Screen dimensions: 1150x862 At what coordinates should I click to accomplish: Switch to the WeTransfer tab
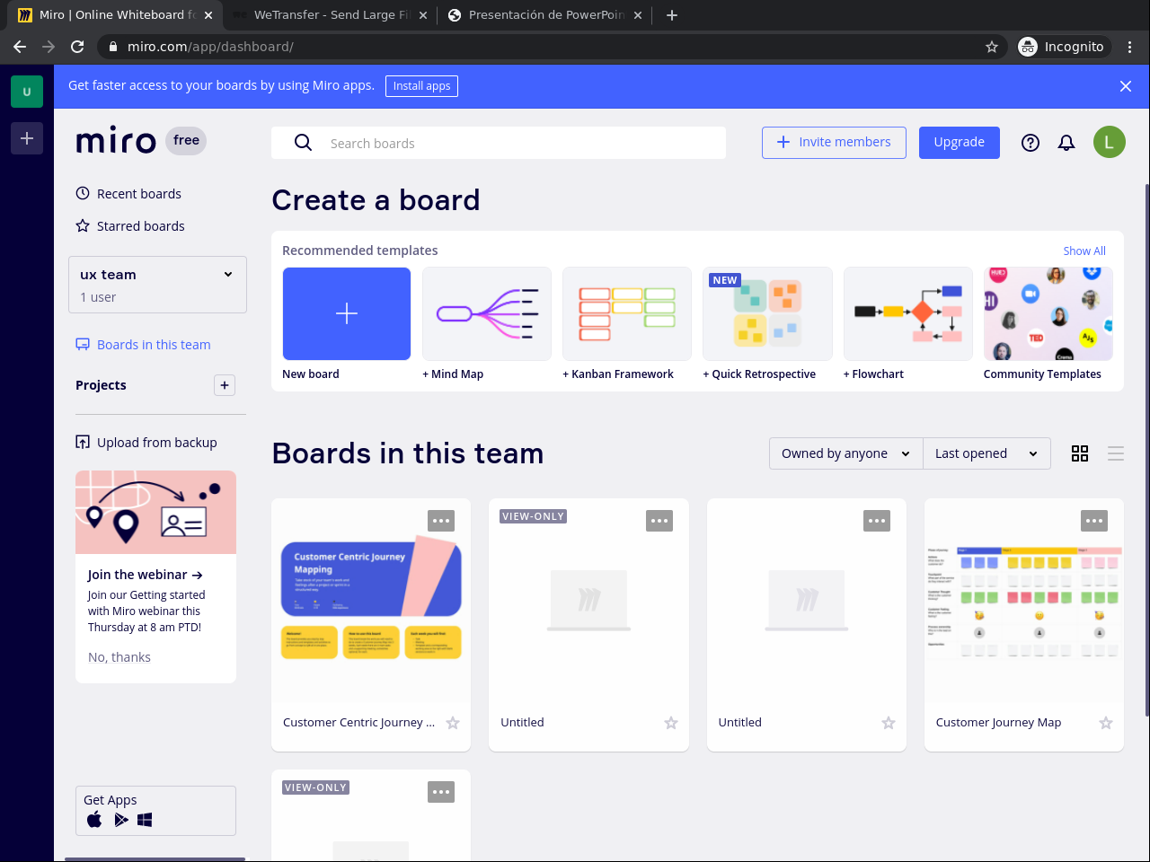[x=329, y=15]
